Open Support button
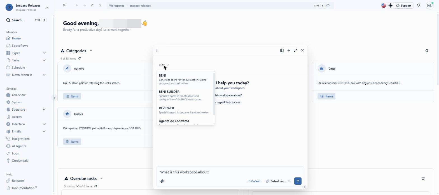Viewport: 439px width, 195px height. (403, 6)
